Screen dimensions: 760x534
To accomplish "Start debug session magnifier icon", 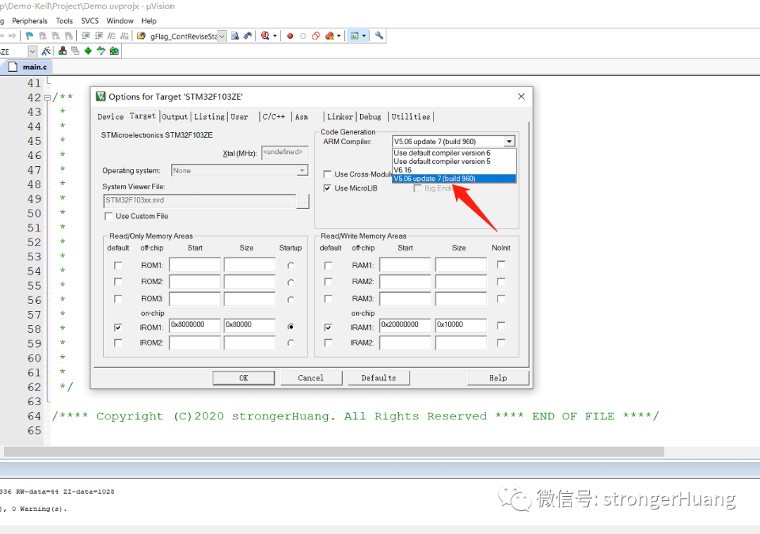I will click(265, 36).
